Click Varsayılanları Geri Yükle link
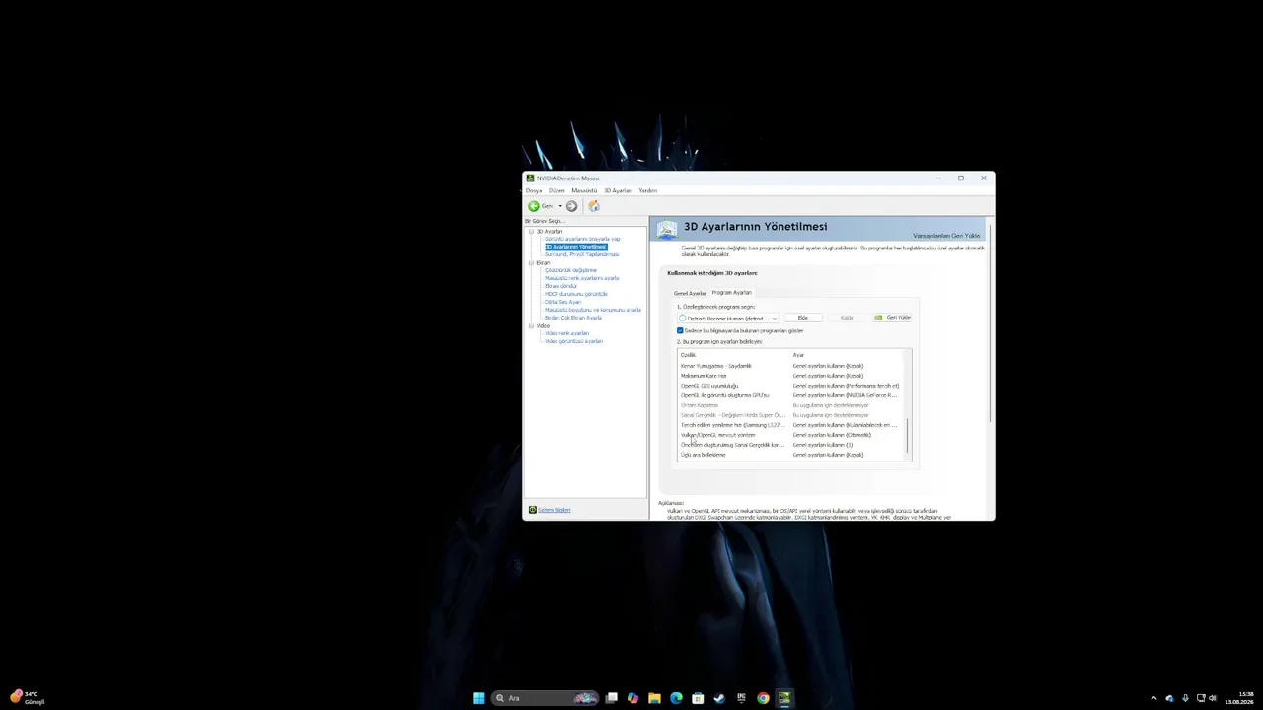1263x710 pixels. [946, 236]
